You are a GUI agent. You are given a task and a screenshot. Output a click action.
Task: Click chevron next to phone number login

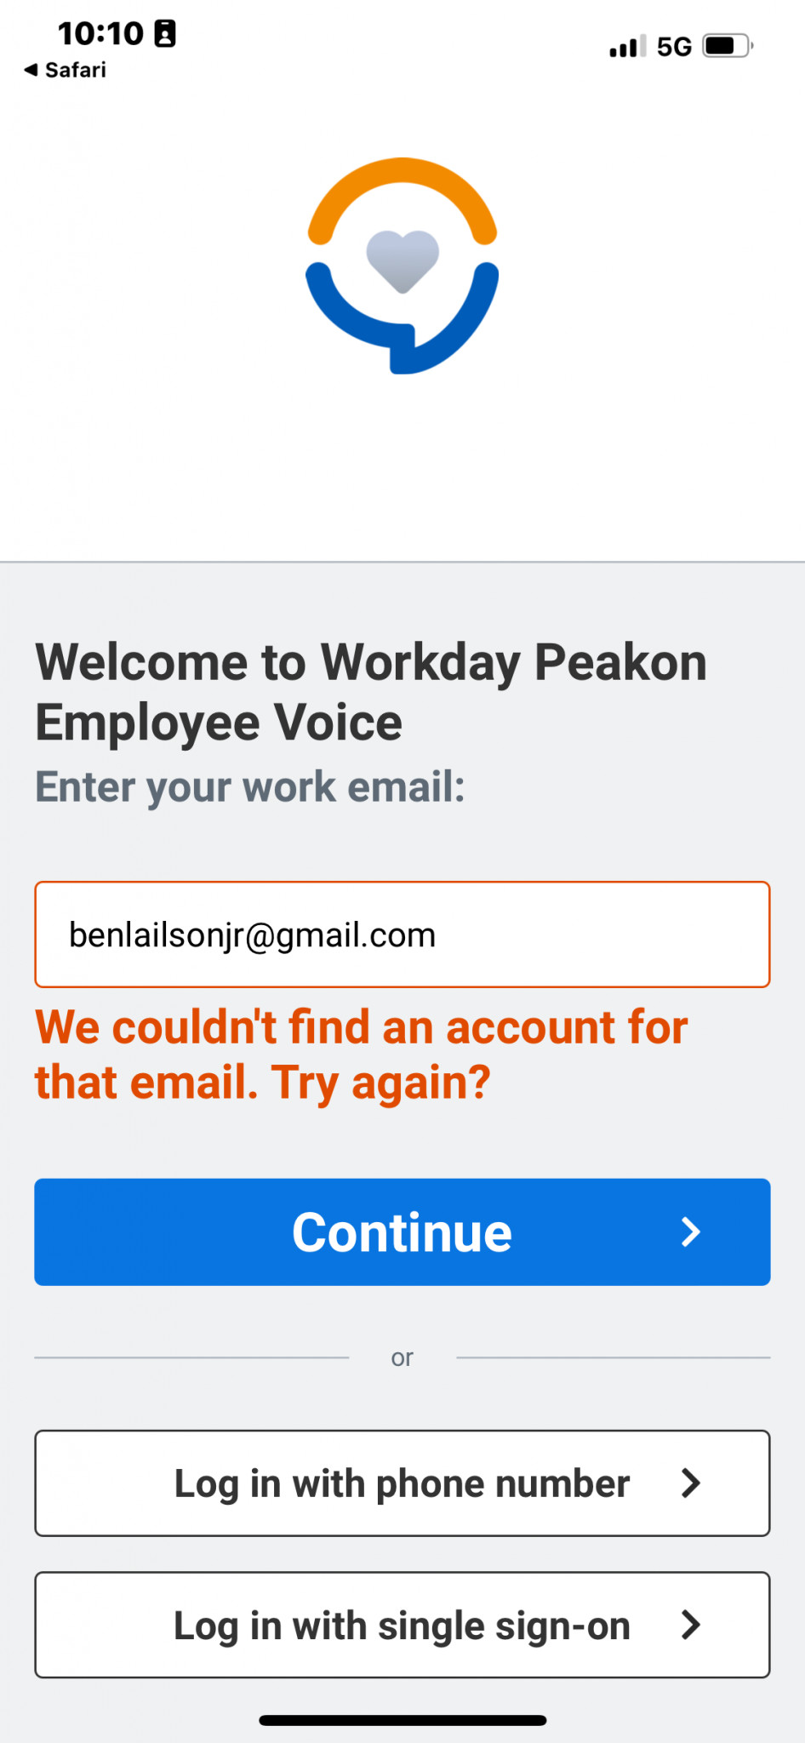(691, 1483)
